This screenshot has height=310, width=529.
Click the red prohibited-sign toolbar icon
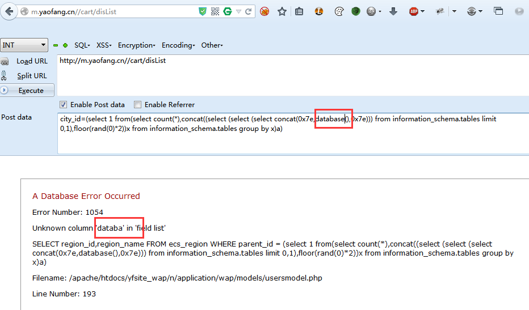[264, 12]
